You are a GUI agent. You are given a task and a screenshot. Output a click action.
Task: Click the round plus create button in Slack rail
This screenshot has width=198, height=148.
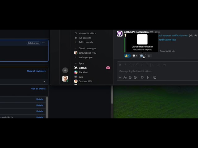(x=65, y=70)
